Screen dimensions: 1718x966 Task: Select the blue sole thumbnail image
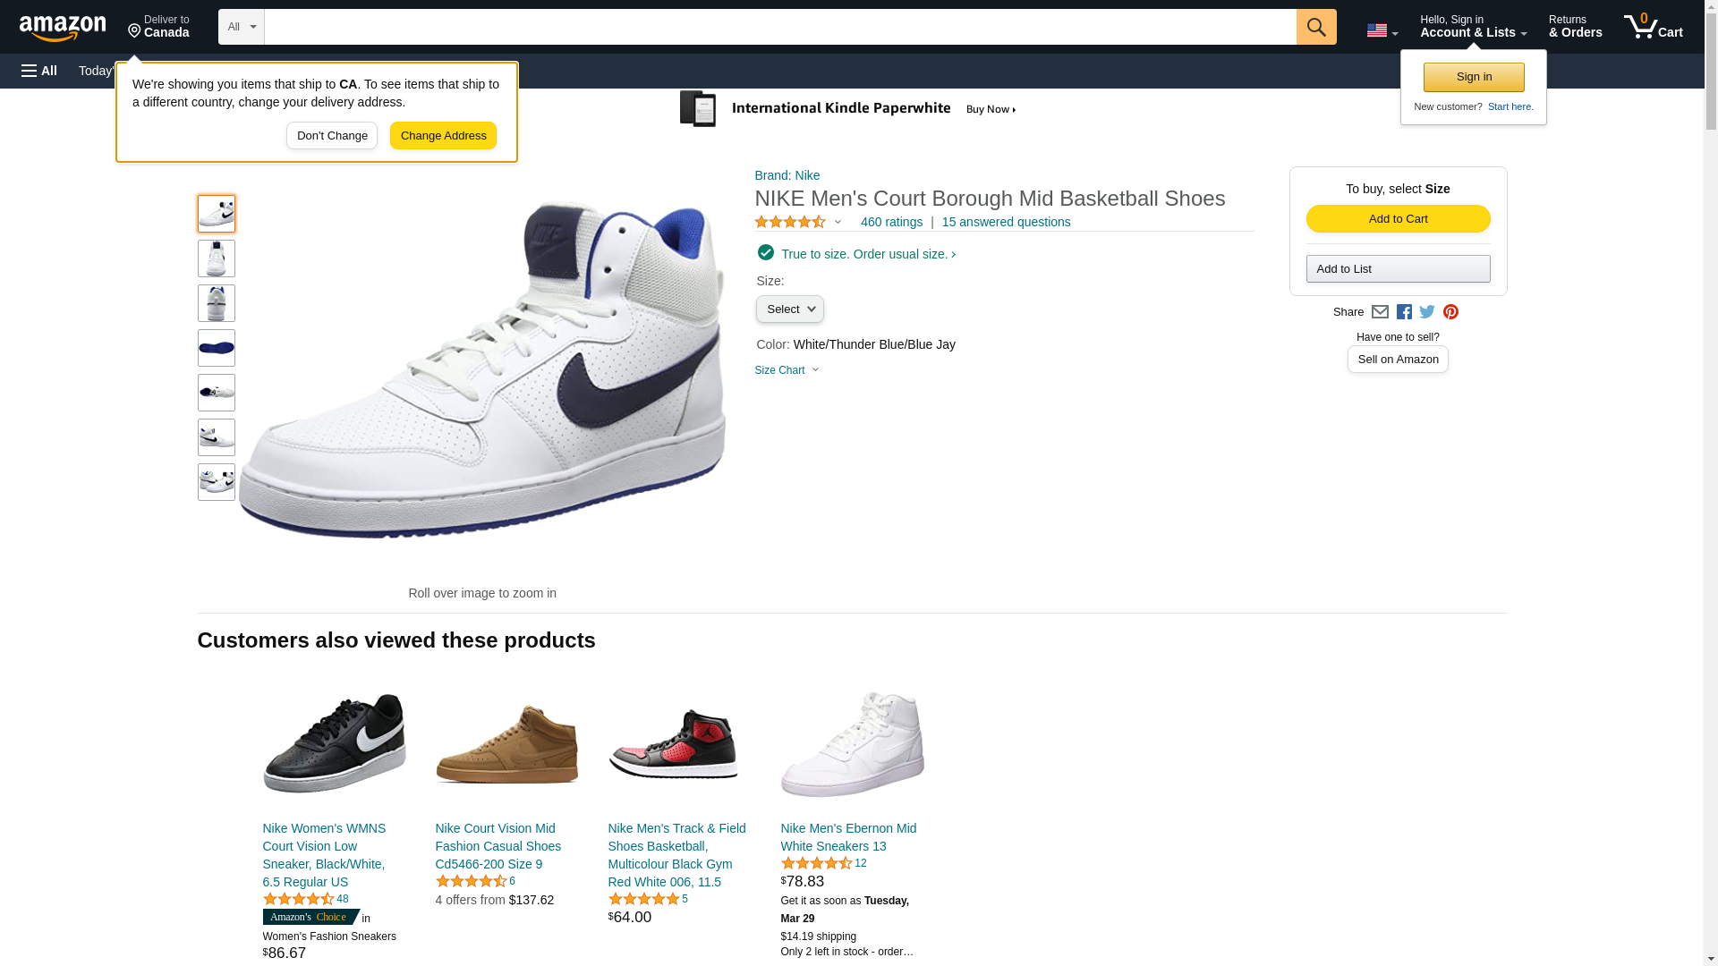coord(217,348)
